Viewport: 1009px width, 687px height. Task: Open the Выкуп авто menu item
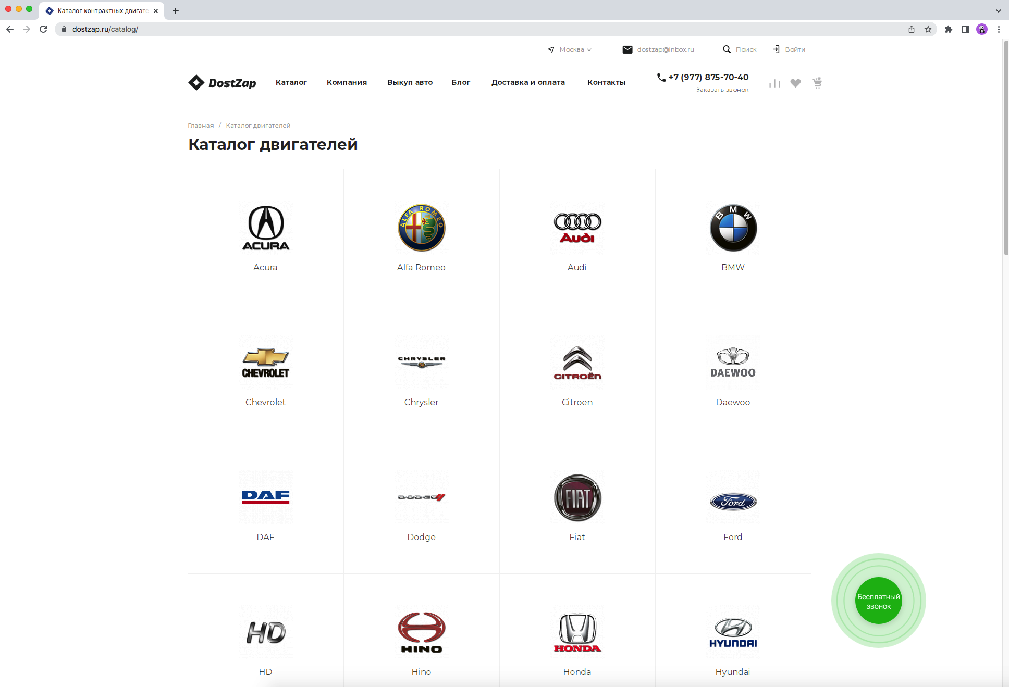410,82
